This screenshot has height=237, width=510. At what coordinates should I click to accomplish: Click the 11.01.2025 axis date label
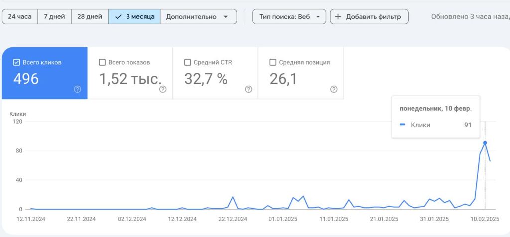tap(334, 219)
